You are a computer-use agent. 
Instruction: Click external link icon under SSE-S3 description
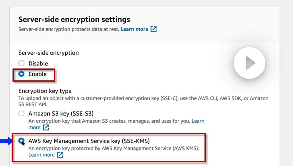click(46, 127)
